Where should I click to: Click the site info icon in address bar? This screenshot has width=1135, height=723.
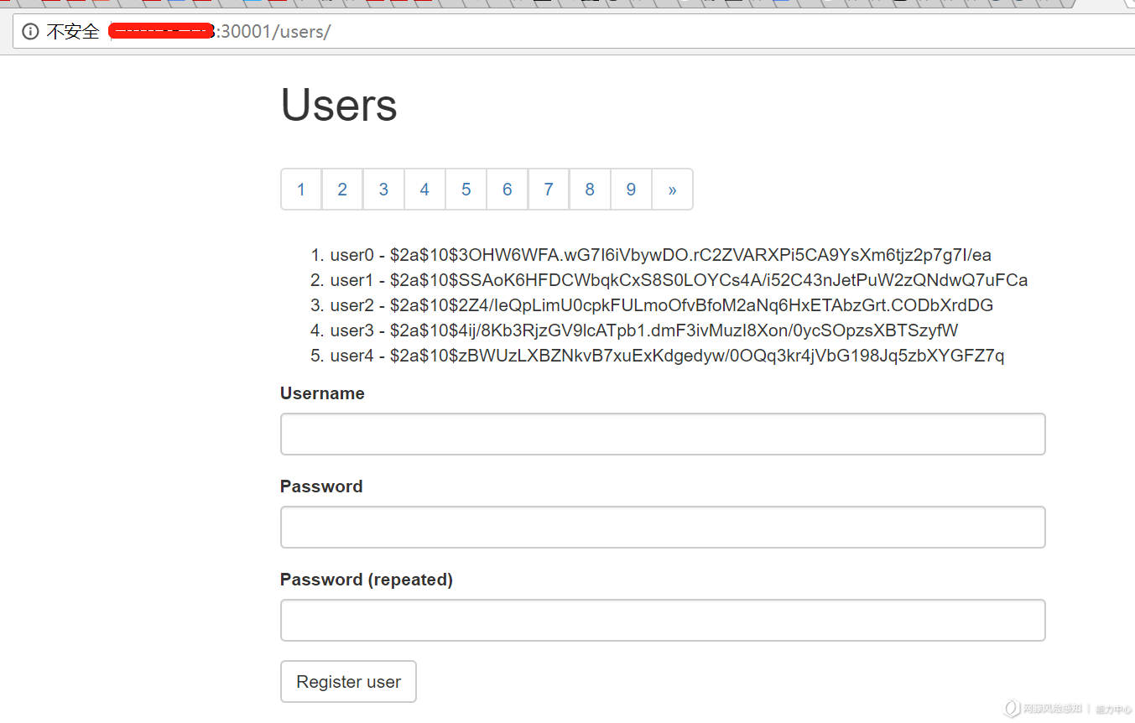point(31,32)
